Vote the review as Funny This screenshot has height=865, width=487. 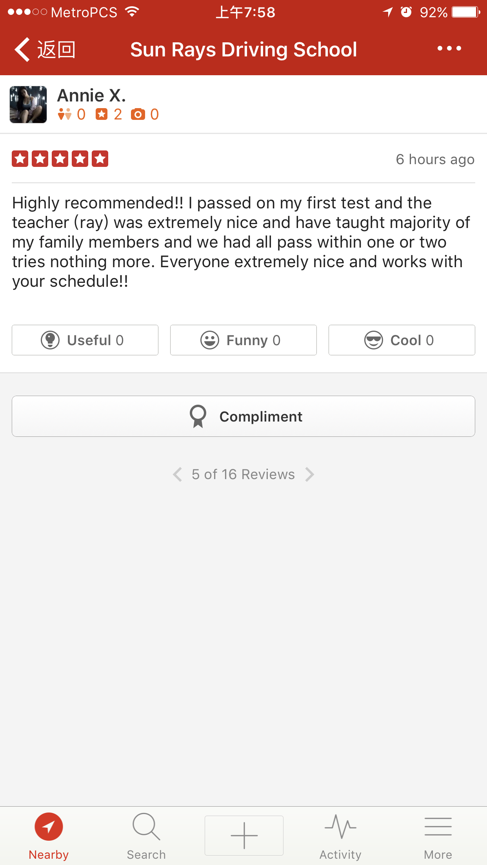243,340
